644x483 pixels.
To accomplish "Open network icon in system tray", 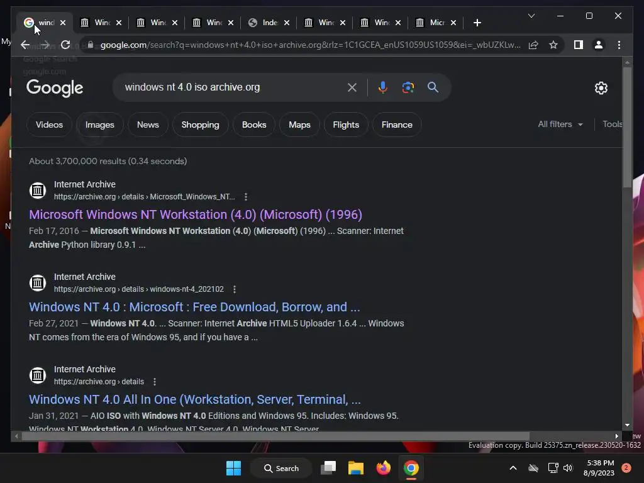I will [553, 468].
